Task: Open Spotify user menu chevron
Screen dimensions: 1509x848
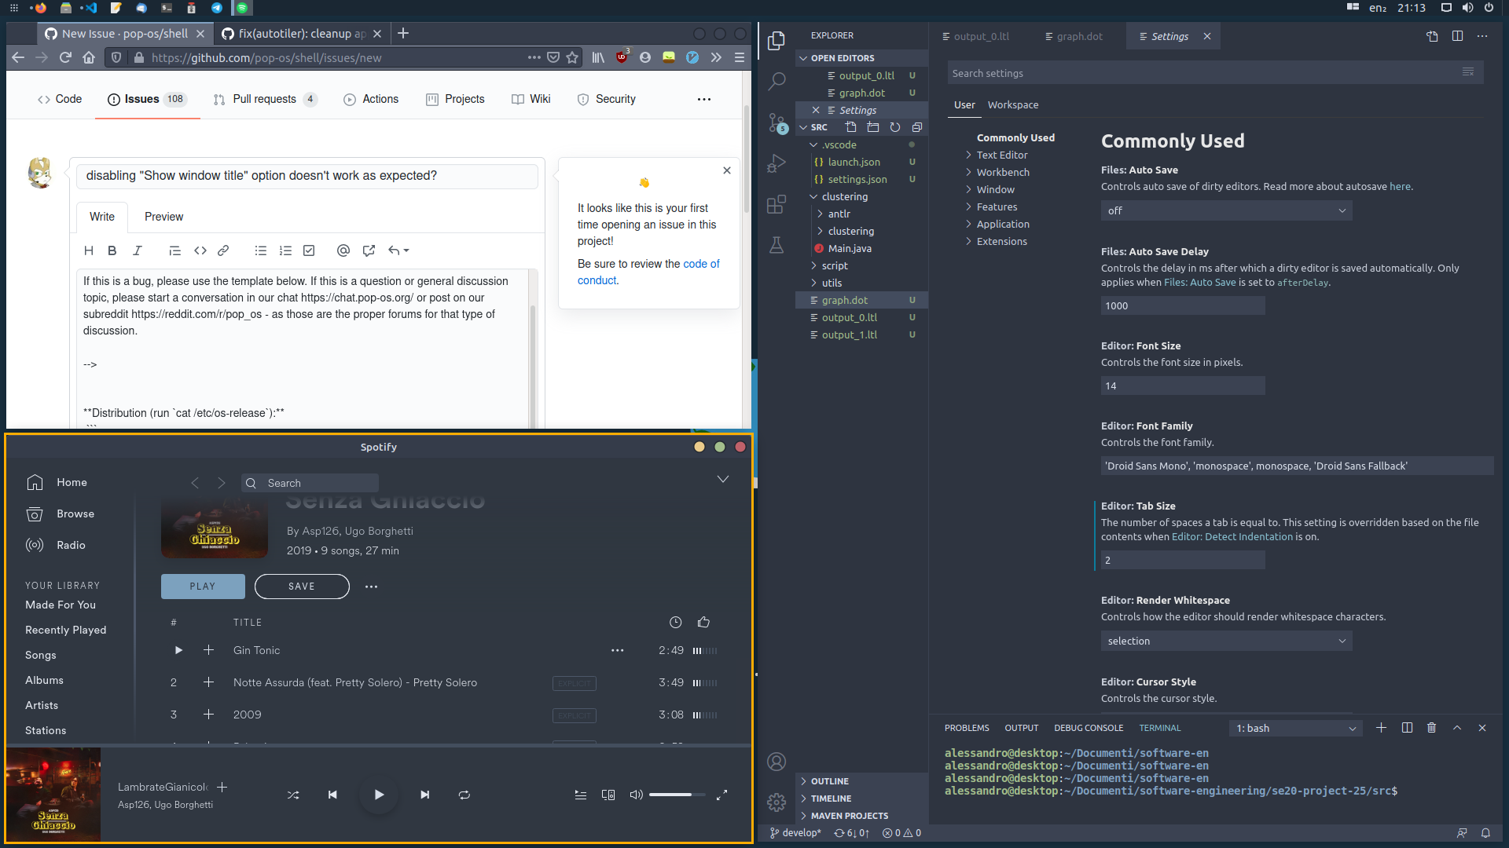Action: click(722, 479)
